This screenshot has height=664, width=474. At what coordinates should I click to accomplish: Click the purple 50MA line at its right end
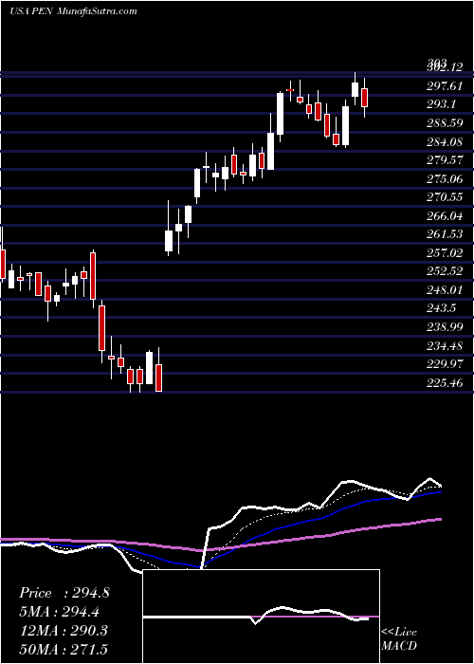[x=439, y=519]
